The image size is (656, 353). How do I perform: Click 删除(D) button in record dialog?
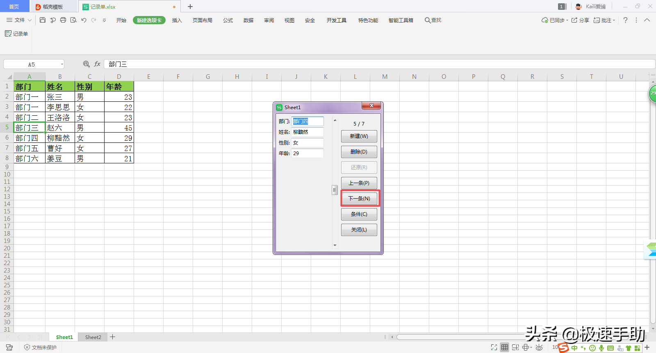(x=359, y=152)
